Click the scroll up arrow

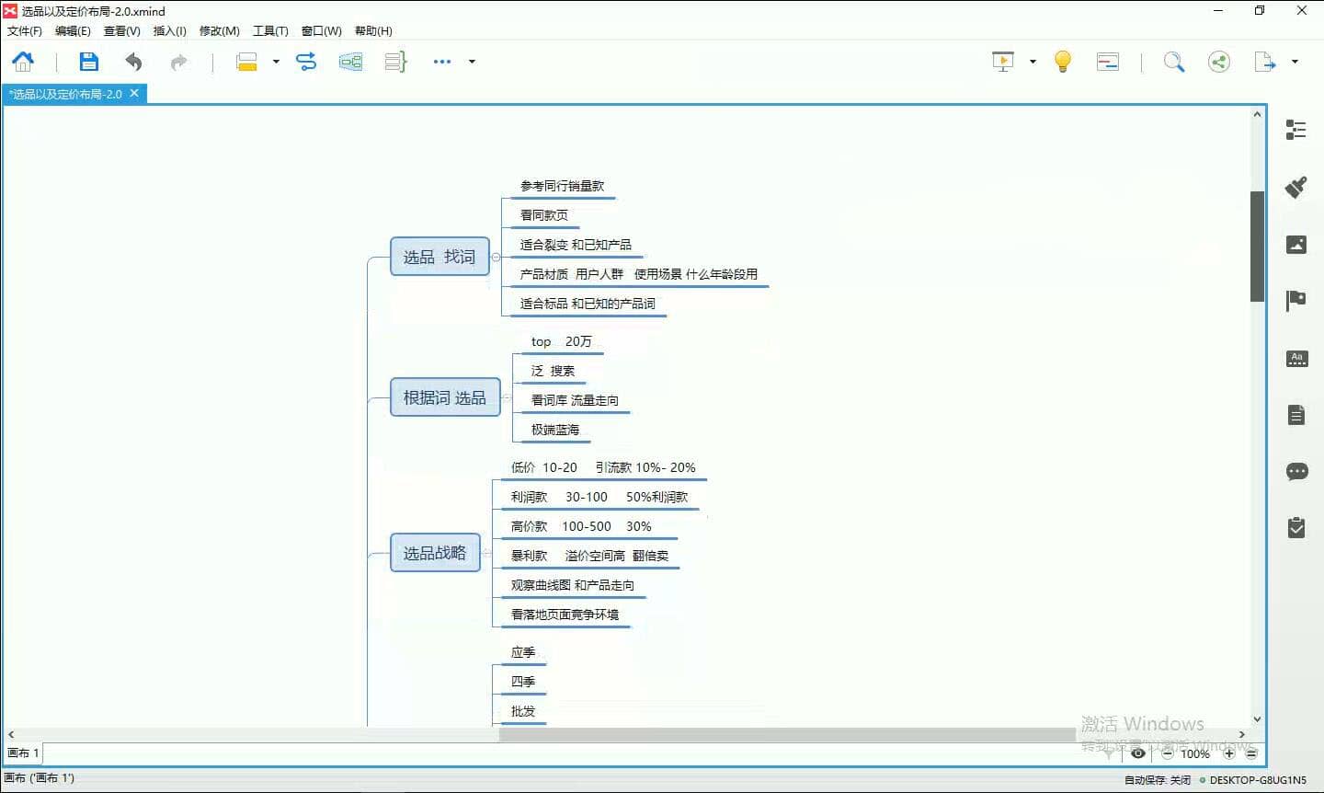point(1257,115)
